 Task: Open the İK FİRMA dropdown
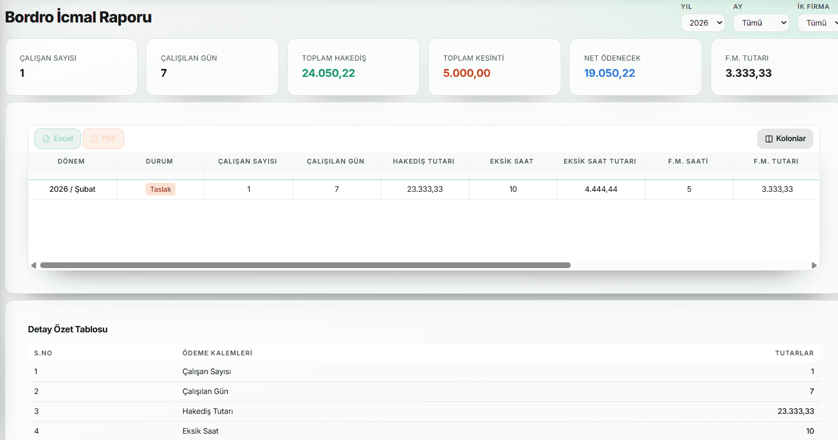(x=818, y=23)
